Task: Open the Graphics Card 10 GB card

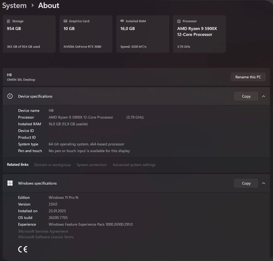Action: click(x=86, y=34)
